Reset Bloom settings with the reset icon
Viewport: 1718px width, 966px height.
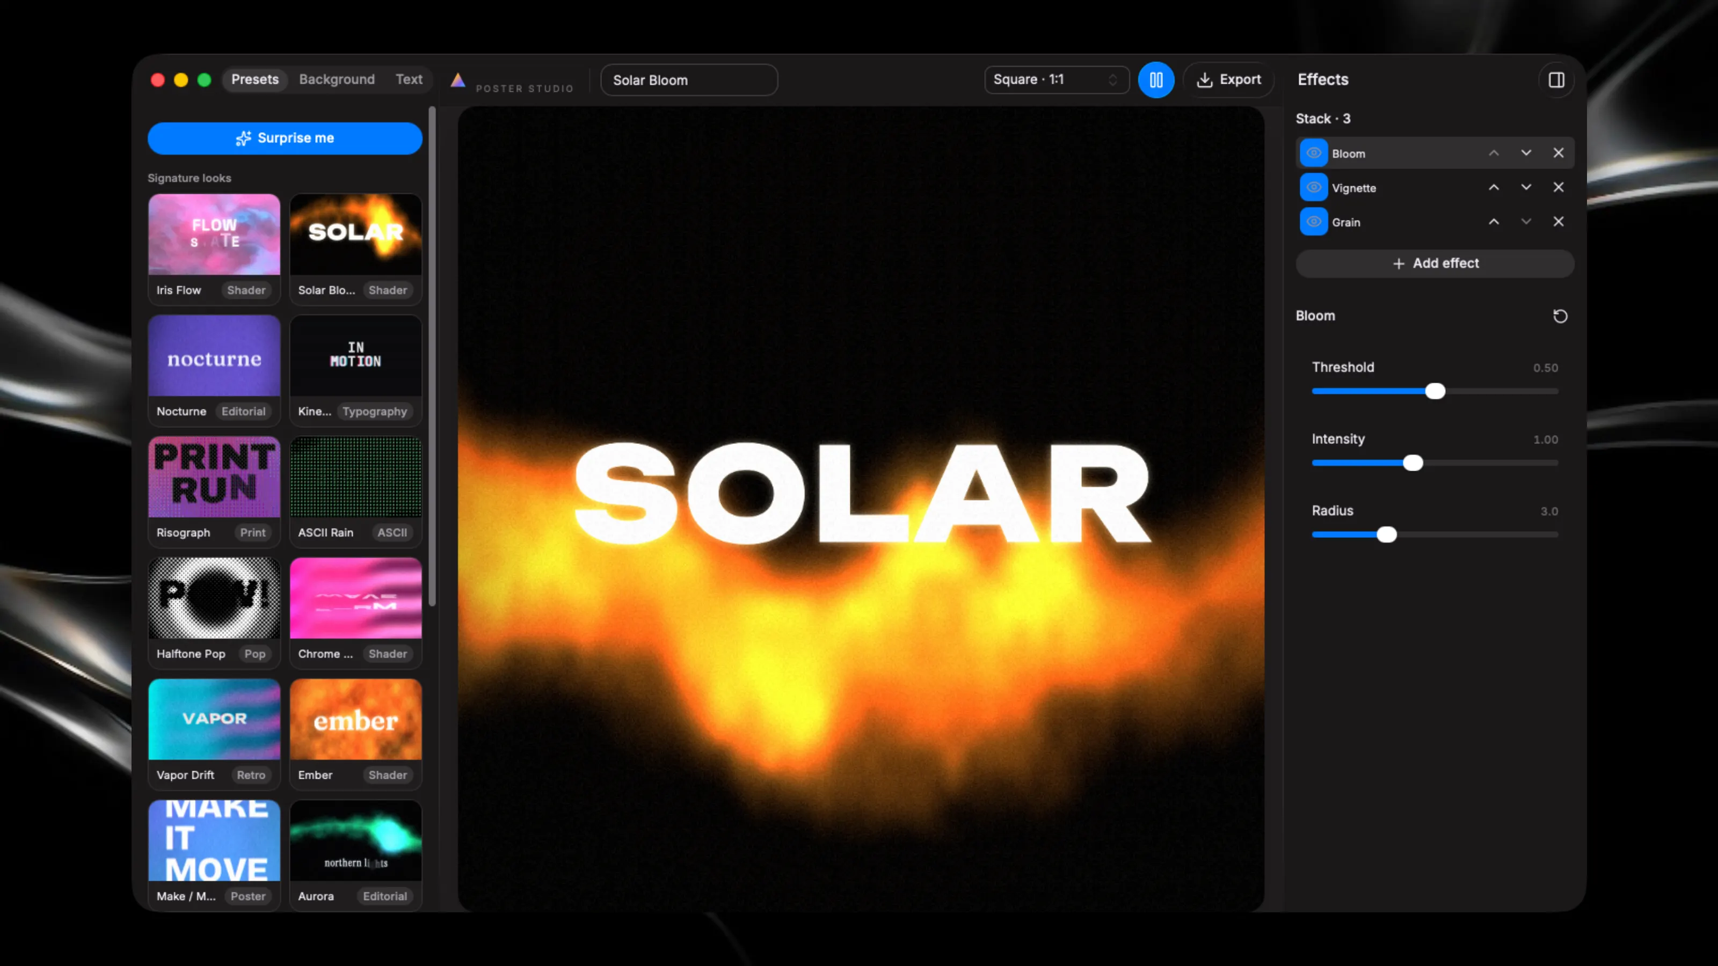click(x=1560, y=316)
